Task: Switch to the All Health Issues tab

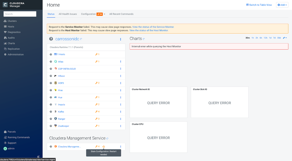Action: coord(68,14)
